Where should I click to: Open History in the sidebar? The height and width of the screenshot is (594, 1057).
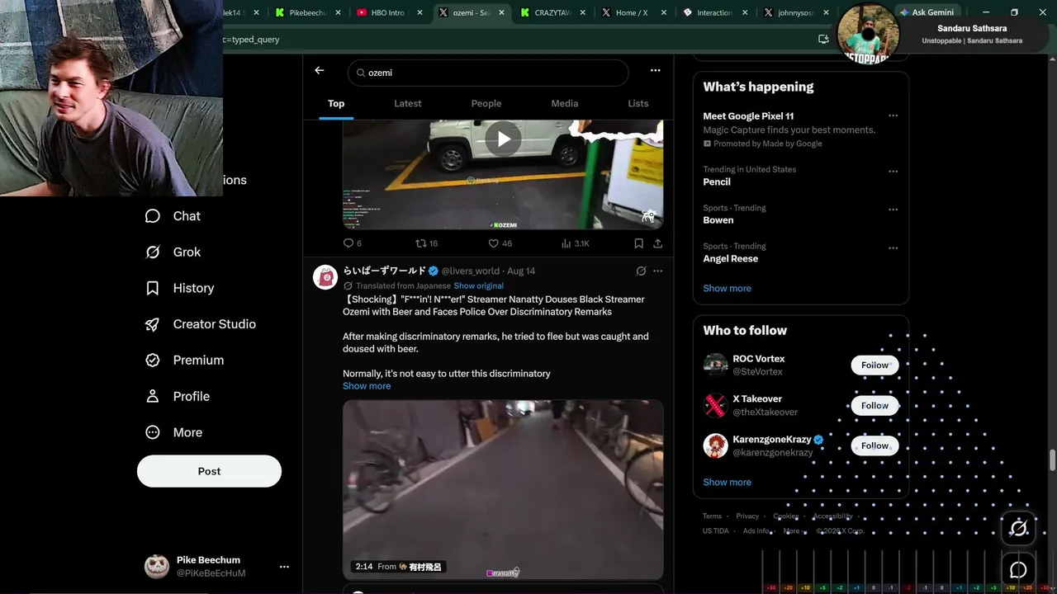click(180, 288)
